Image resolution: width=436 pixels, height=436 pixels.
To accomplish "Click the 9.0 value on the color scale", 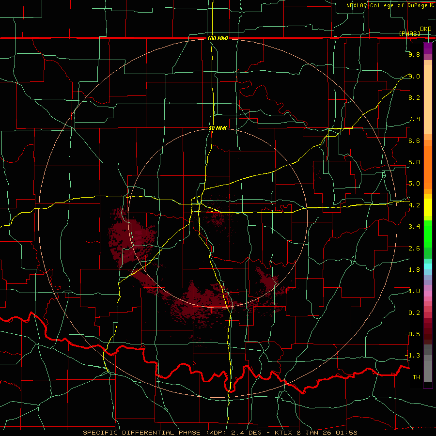I will coord(414,76).
